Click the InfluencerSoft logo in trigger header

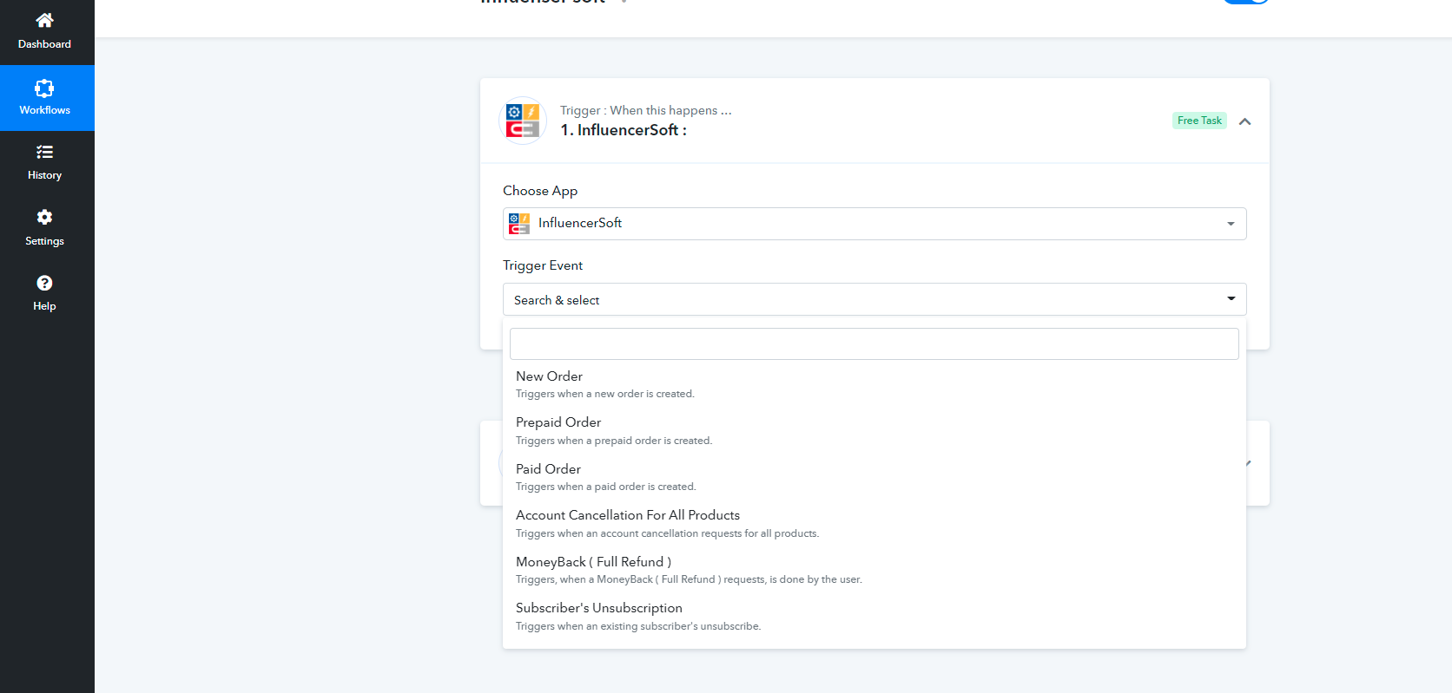pos(523,121)
